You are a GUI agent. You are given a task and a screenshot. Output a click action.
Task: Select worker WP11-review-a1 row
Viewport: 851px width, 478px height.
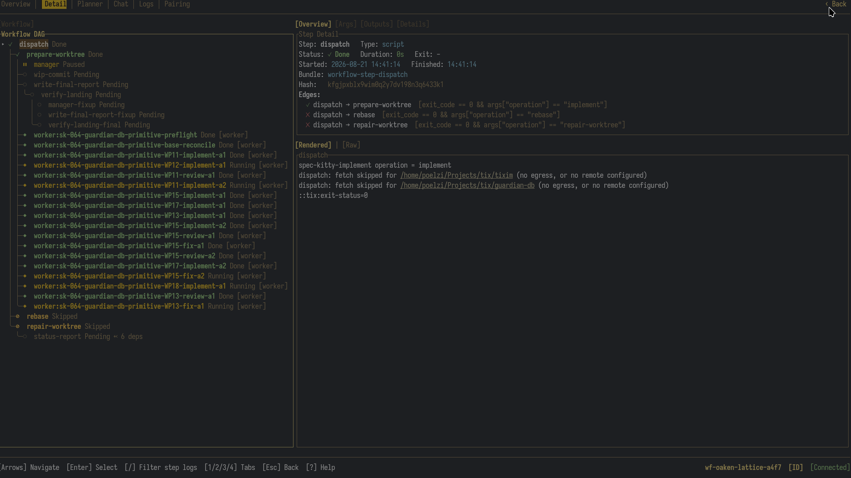150,175
